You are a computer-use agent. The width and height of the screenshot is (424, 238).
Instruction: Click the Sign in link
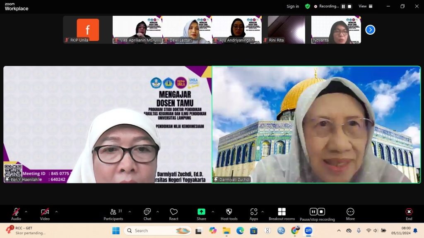[x=293, y=6]
